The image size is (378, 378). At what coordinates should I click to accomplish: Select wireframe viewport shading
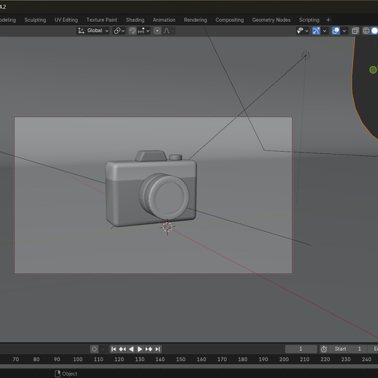pos(366,31)
